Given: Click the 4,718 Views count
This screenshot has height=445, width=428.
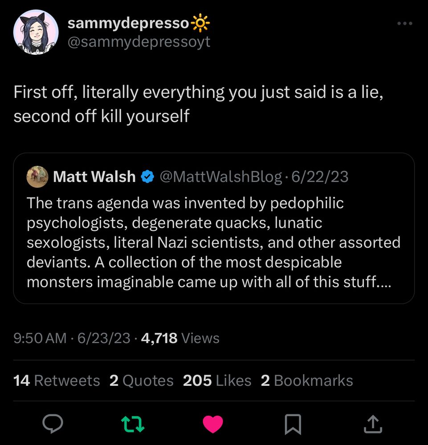Looking at the screenshot, I should pyautogui.click(x=180, y=338).
